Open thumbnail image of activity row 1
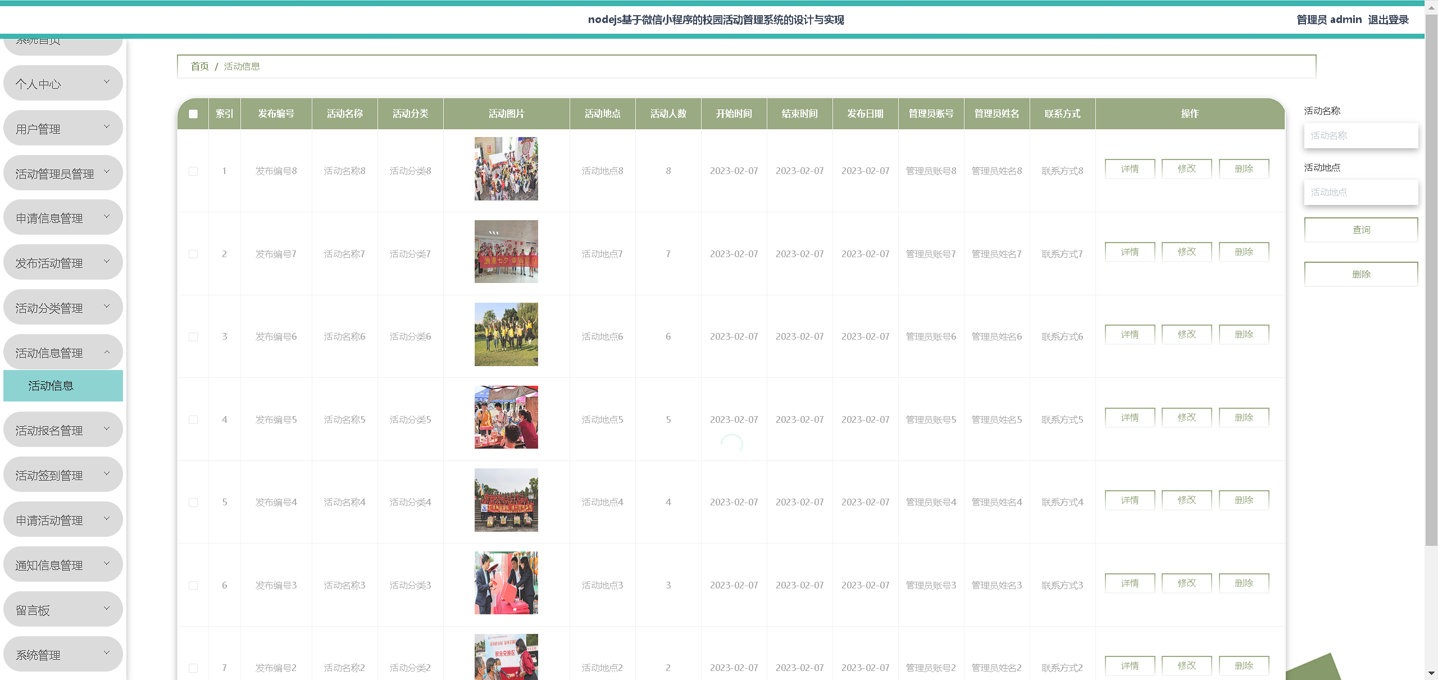The width and height of the screenshot is (1438, 680). click(506, 169)
